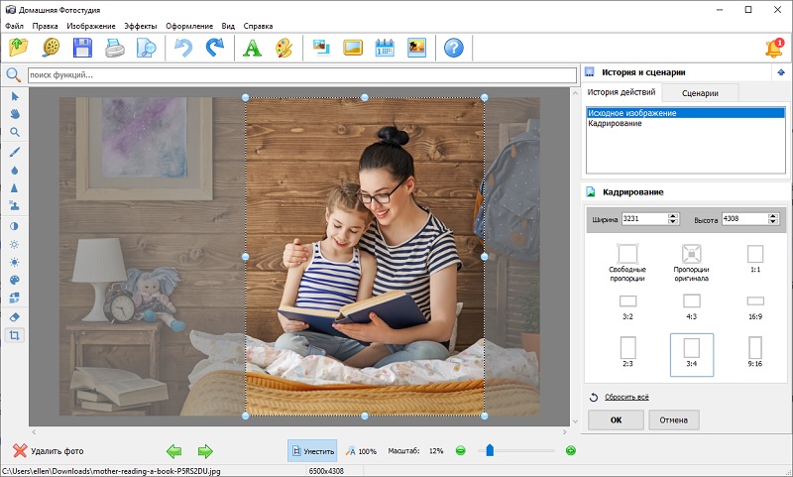
Task: Click the Save floppy disk icon
Action: [82, 47]
